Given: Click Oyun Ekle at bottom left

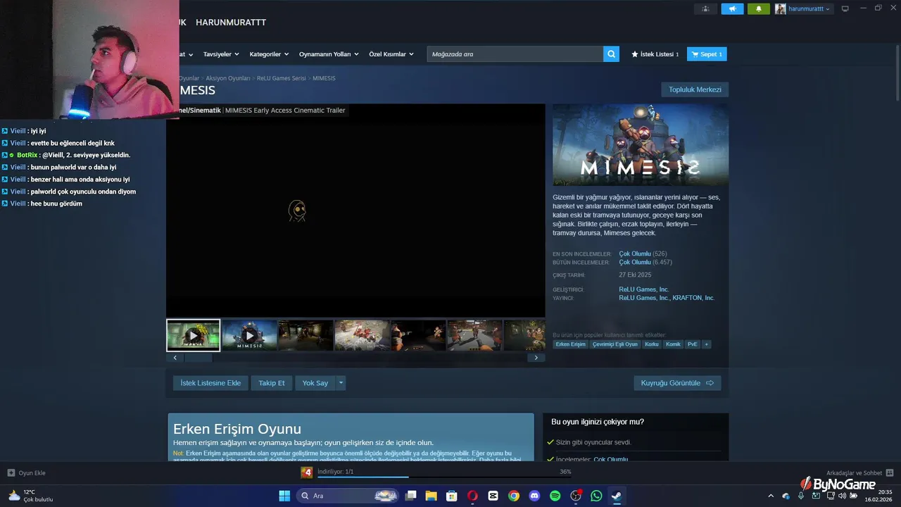Looking at the screenshot, I should coord(26,473).
